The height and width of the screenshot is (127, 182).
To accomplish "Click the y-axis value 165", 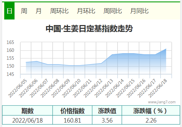I will click(10, 42).
